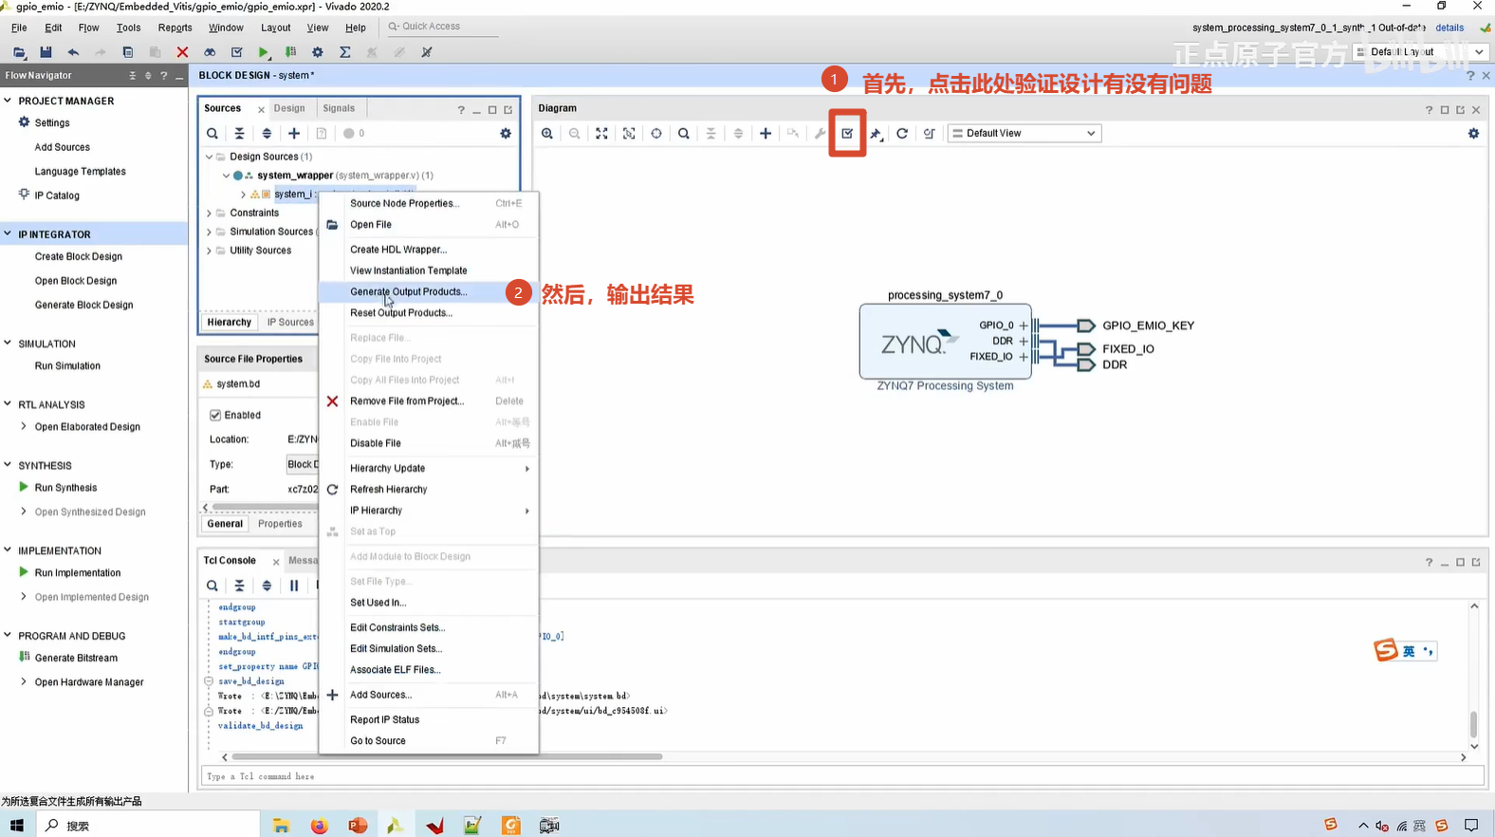Click Create Block Design

coord(79,256)
